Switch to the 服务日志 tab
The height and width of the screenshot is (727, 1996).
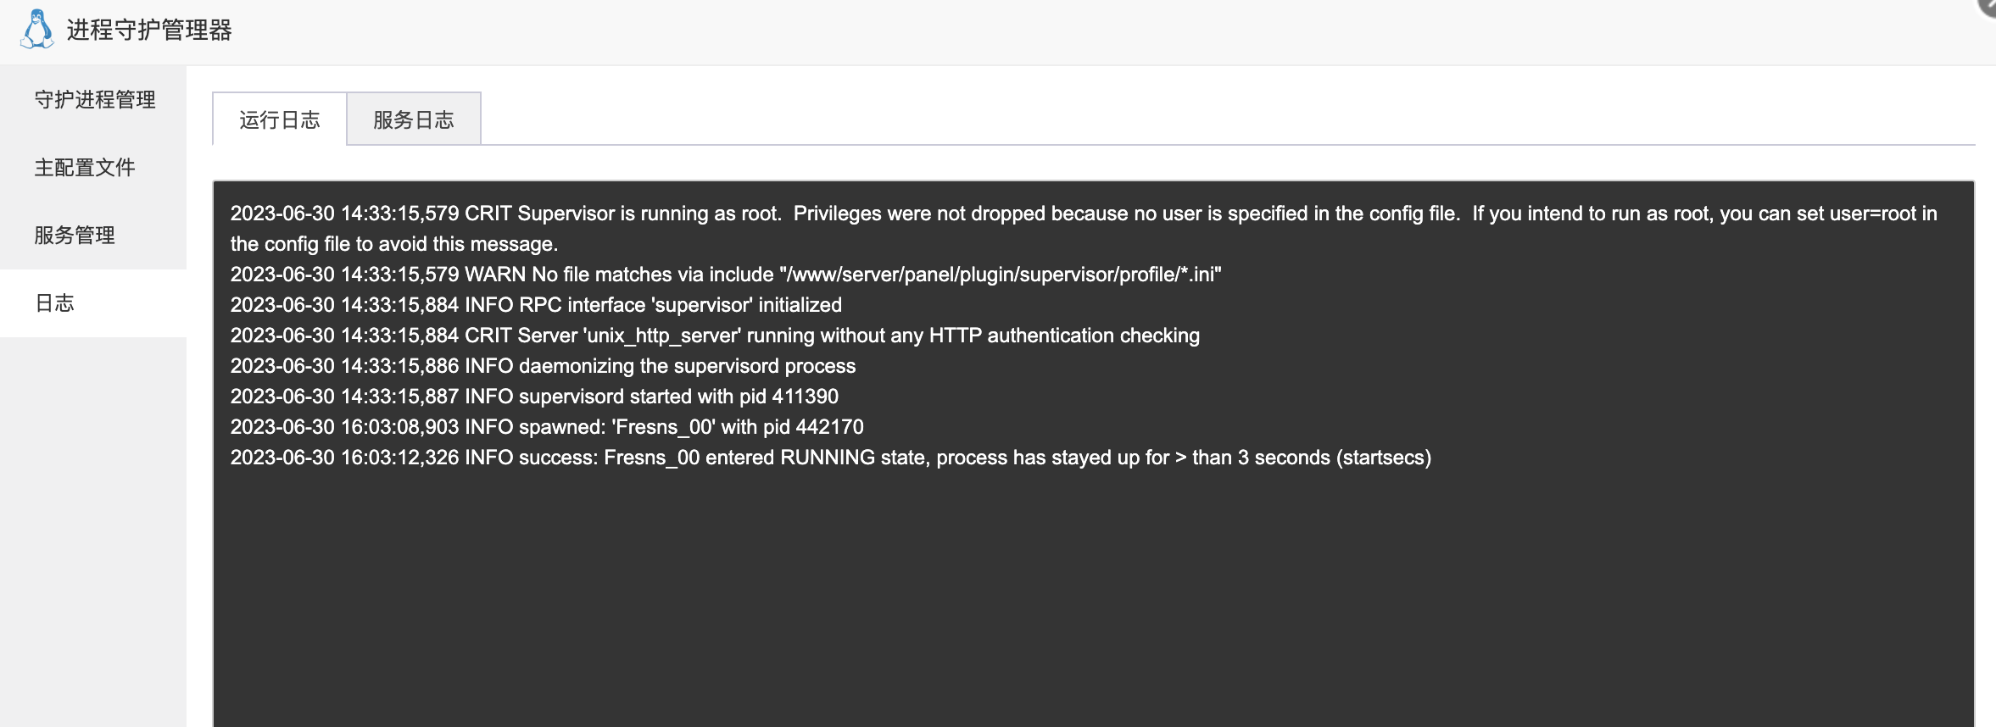(414, 119)
